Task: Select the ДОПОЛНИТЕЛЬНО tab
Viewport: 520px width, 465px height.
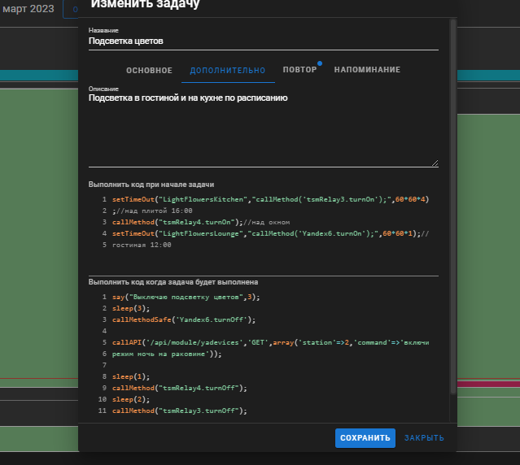Action: (228, 70)
